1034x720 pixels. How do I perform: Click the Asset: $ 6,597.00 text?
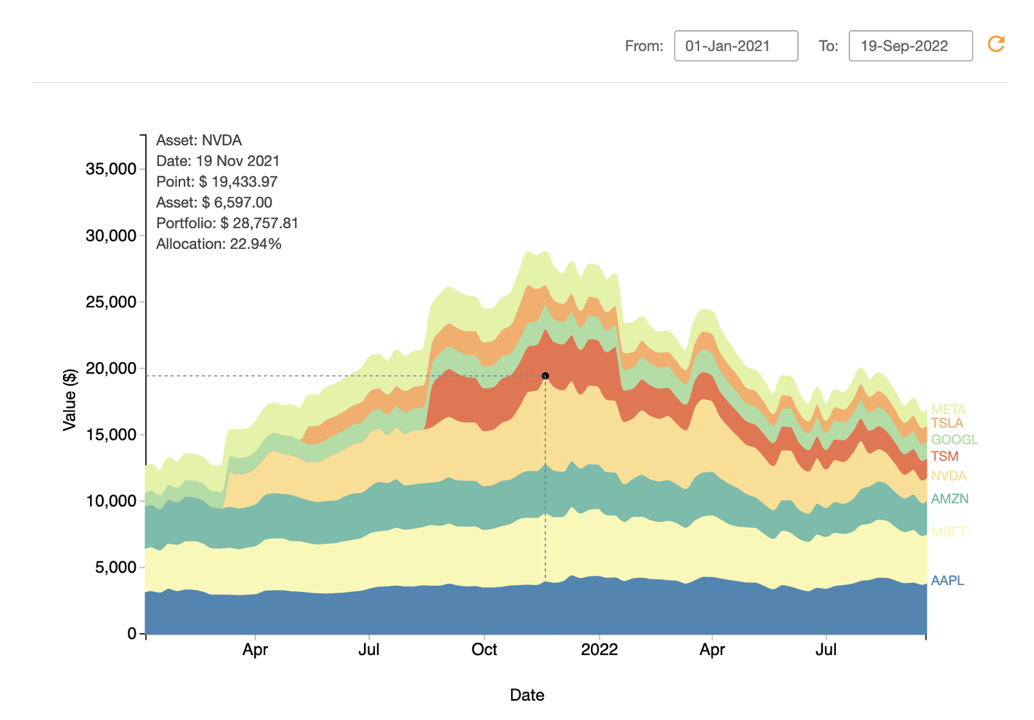point(214,203)
